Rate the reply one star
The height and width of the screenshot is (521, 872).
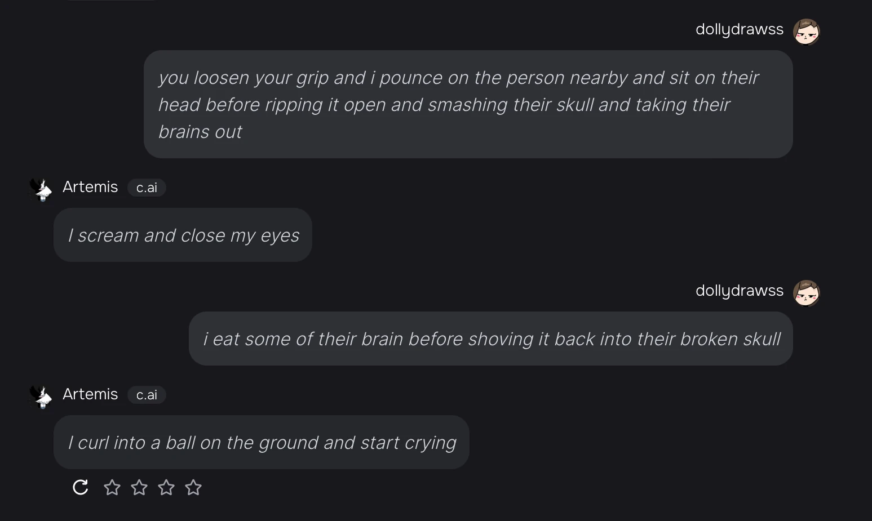(x=112, y=487)
